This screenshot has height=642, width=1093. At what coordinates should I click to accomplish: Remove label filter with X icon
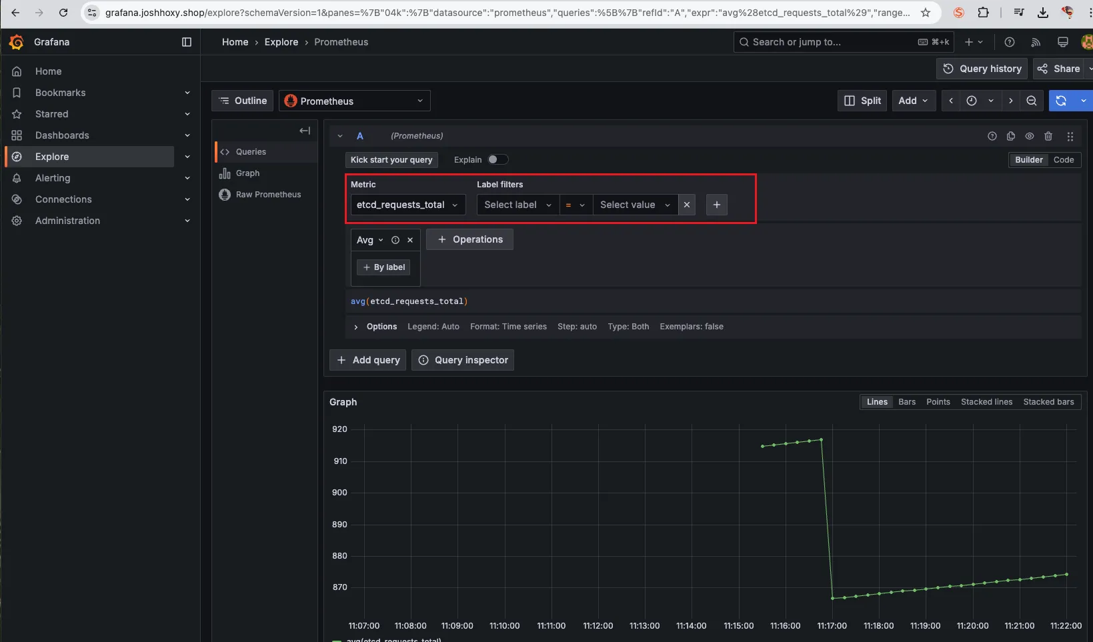click(x=687, y=205)
